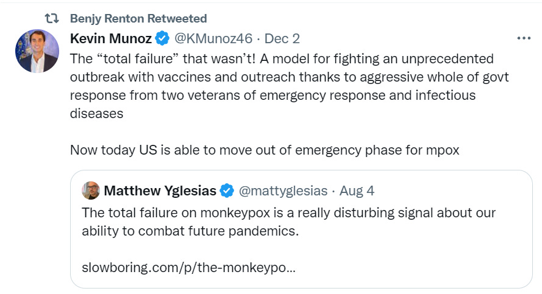Open the three-dot More options menu
This screenshot has width=542, height=294.
tap(524, 38)
